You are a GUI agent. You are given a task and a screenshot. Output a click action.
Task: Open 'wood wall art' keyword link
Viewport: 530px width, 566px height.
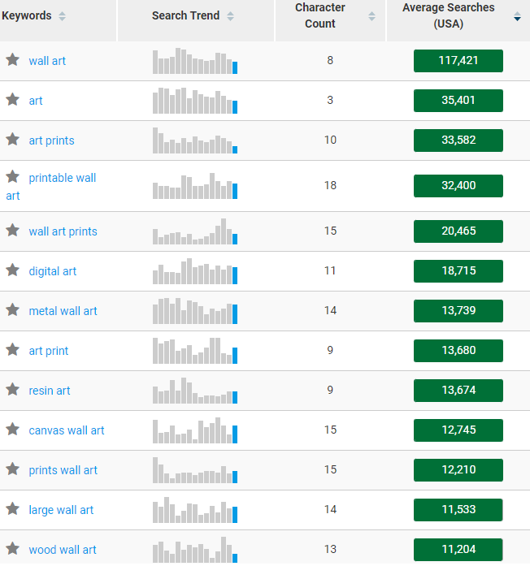pyautogui.click(x=63, y=550)
